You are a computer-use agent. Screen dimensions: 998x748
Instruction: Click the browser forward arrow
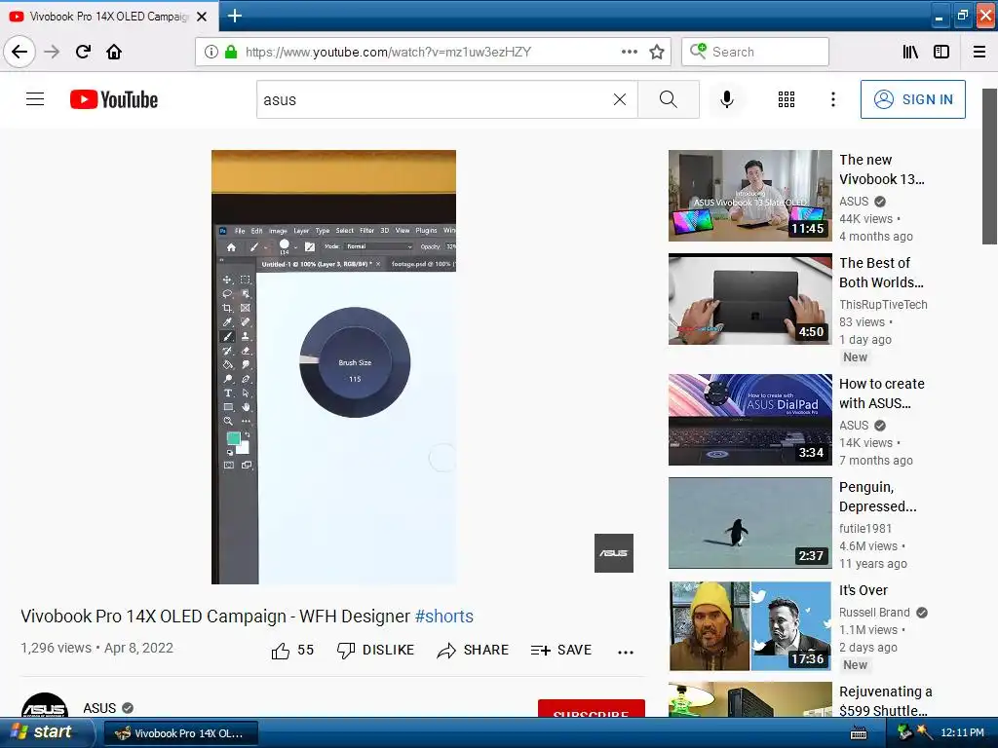tap(52, 52)
